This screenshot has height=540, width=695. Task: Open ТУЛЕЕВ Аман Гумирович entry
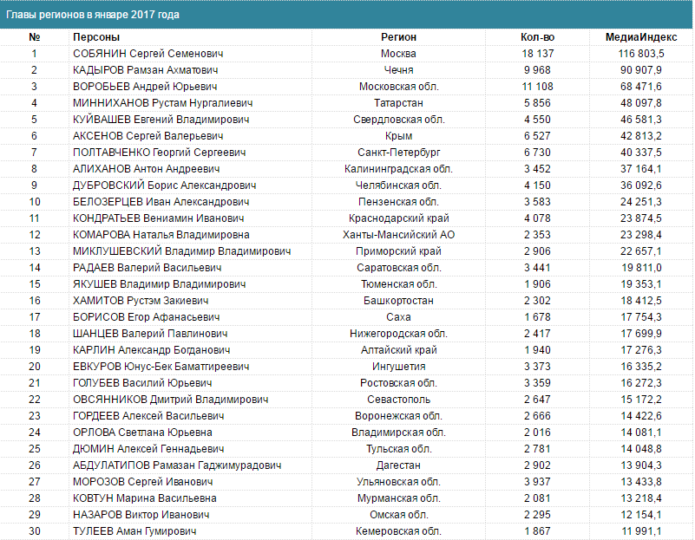(x=134, y=531)
